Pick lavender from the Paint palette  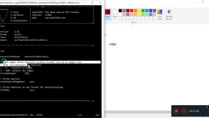[x=154, y=14]
